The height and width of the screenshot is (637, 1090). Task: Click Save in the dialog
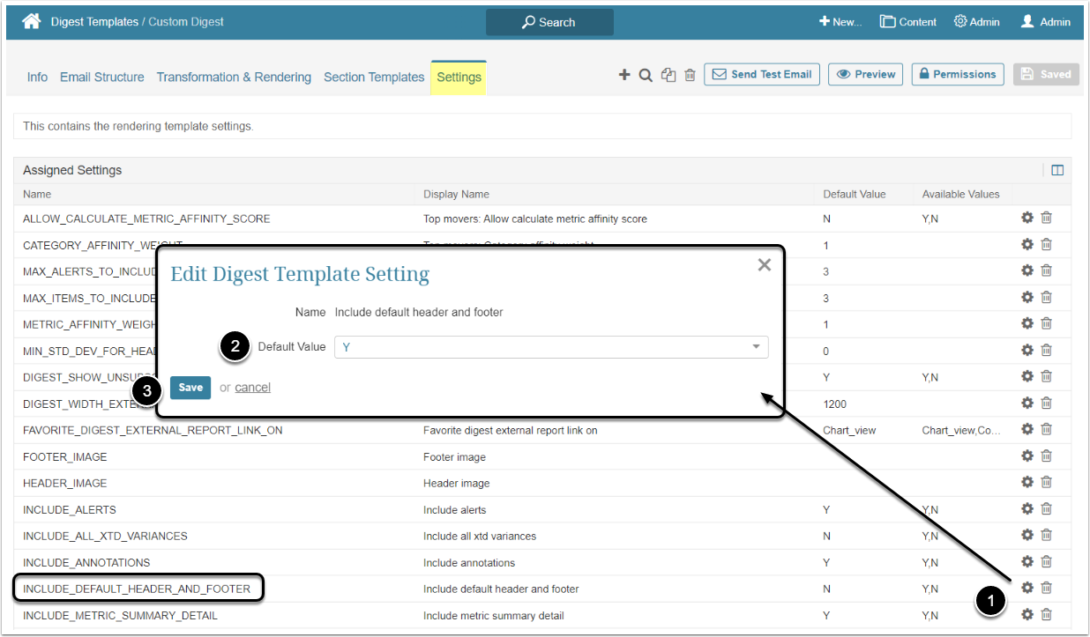[x=190, y=388]
